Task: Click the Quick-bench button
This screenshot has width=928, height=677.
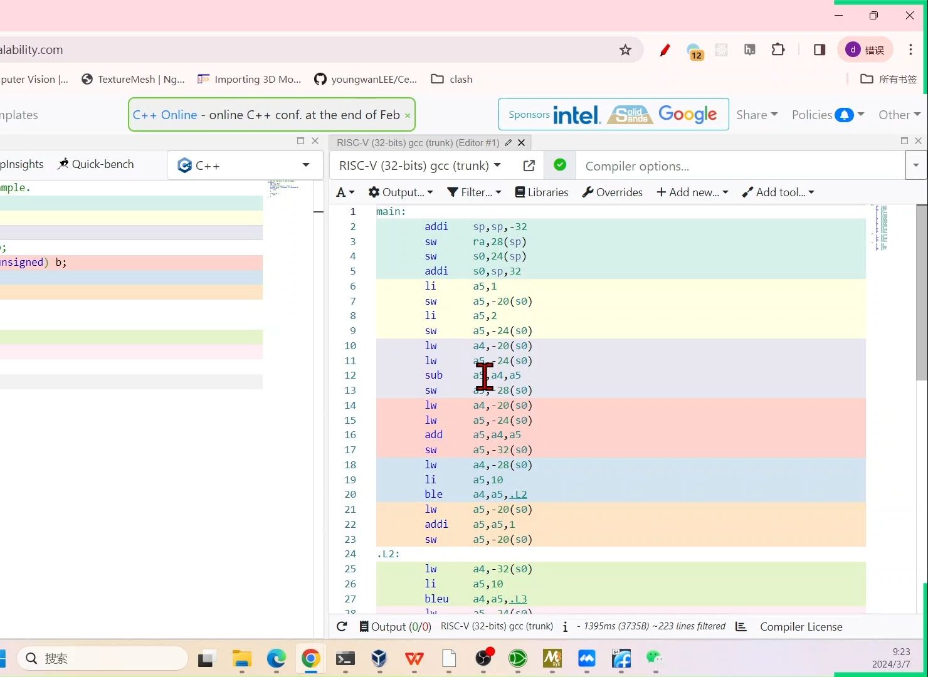Action: (96, 164)
